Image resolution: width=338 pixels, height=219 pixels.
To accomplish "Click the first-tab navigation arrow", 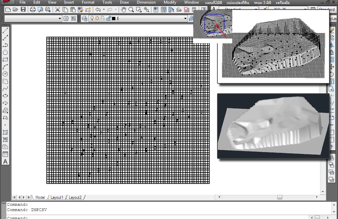I will [x=14, y=197].
